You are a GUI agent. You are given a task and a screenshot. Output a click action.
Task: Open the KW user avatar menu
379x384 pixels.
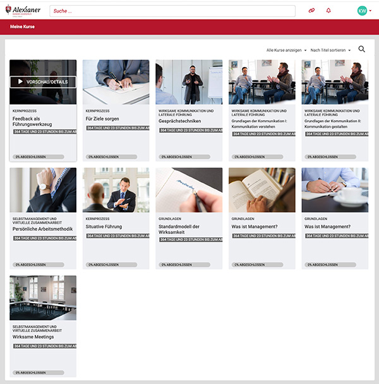click(x=362, y=11)
